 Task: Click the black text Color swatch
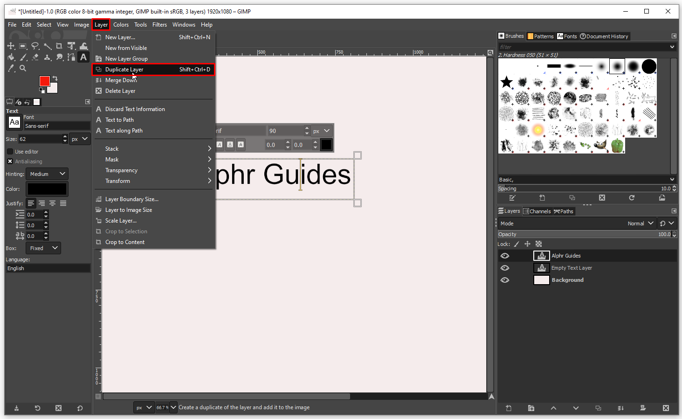[47, 189]
